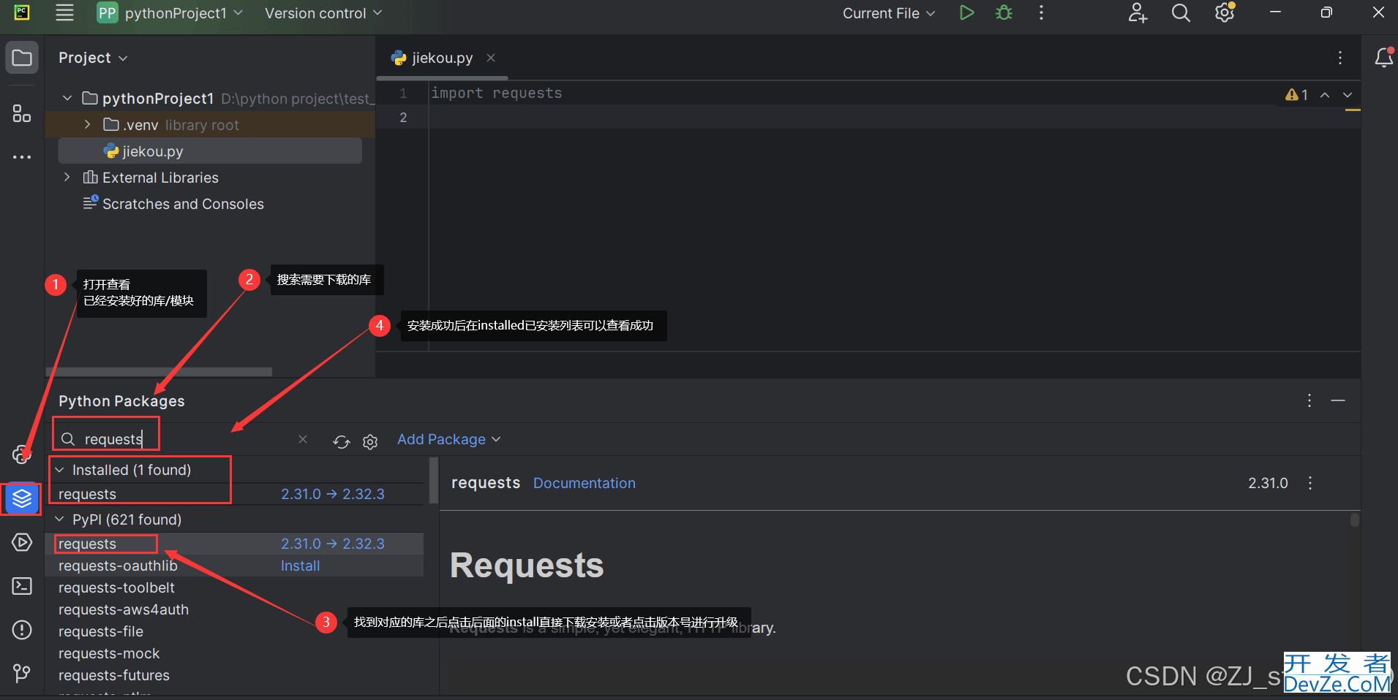Screen dimensions: 1398x700
Task: Open Current File run configuration dropdown
Action: pos(889,13)
